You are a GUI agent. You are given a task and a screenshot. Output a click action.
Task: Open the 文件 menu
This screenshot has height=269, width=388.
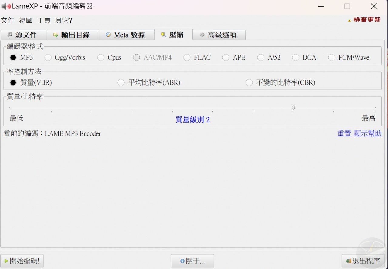pos(8,20)
